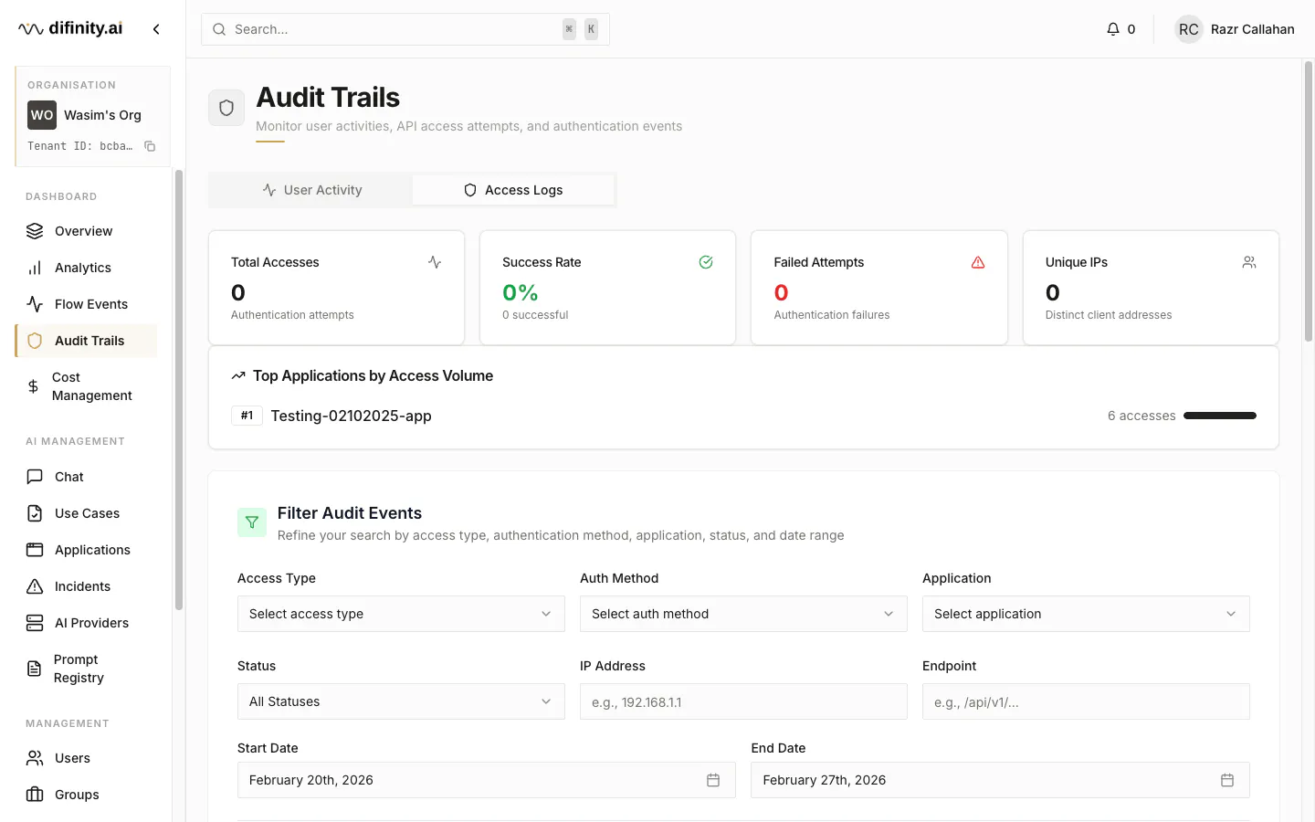The height and width of the screenshot is (822, 1315).
Task: Click the main page vertical scrollbar
Action: click(1309, 201)
